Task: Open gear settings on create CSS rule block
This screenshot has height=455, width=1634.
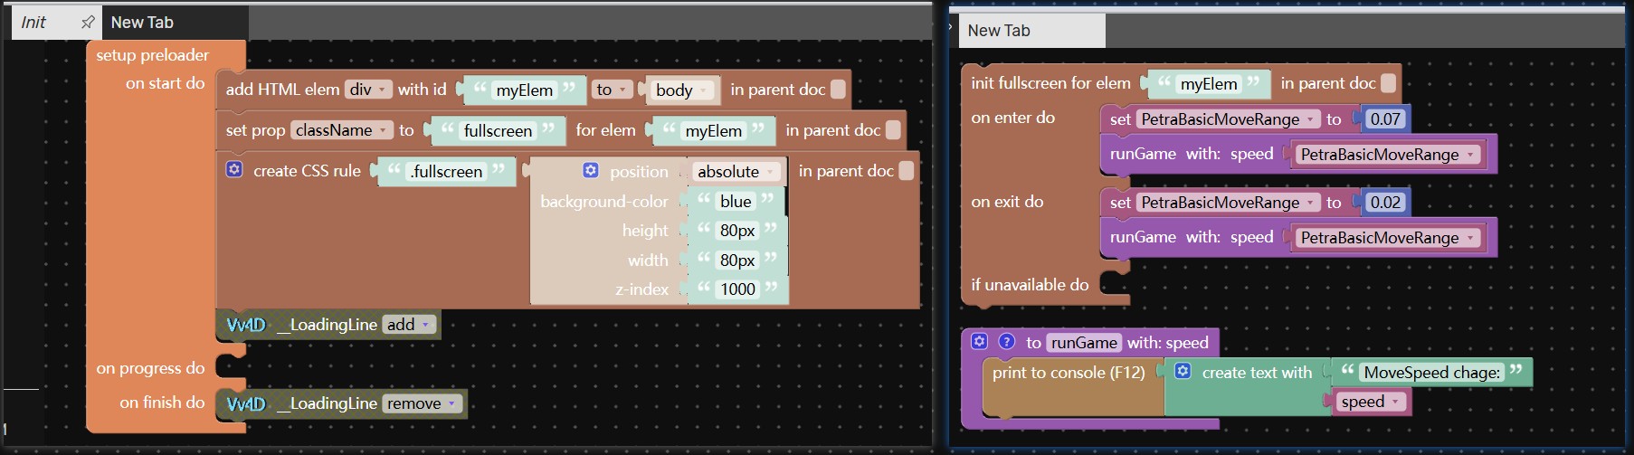Action: point(234,170)
